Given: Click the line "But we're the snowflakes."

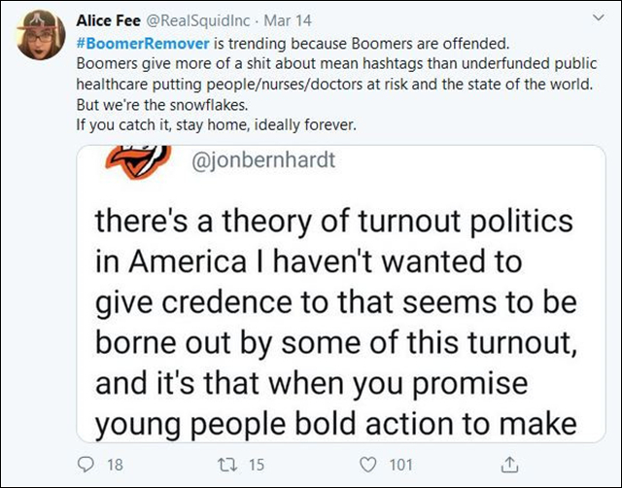Looking at the screenshot, I should click(x=157, y=105).
